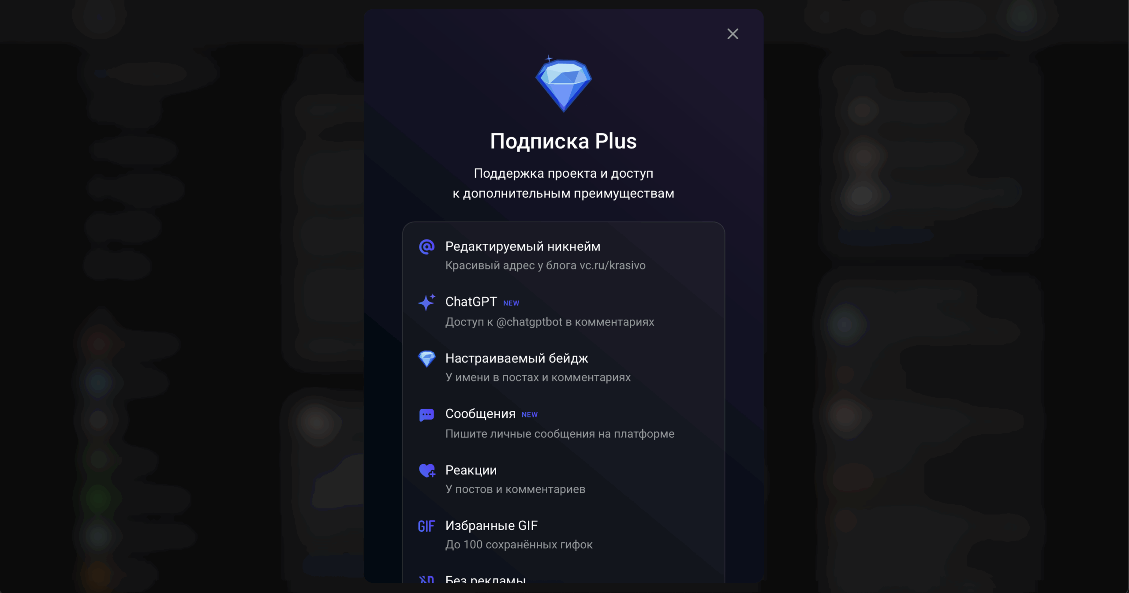Viewport: 1129px width, 593px height.
Task: Click the Подписка Plus heading
Action: (x=564, y=141)
